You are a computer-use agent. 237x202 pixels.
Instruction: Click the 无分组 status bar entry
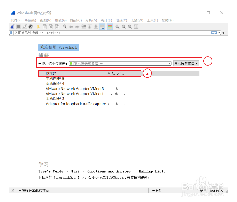pos(157,191)
